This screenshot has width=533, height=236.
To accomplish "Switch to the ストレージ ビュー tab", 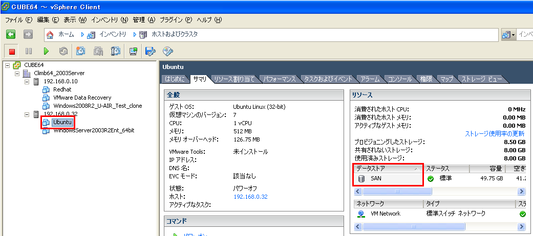I will (481, 79).
